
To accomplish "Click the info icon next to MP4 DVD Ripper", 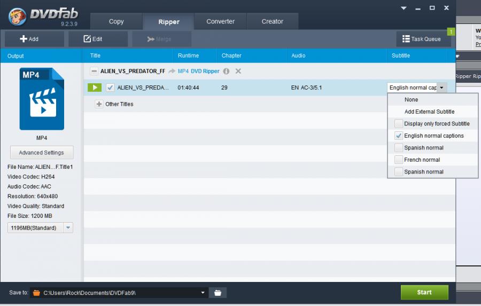I will pos(226,71).
